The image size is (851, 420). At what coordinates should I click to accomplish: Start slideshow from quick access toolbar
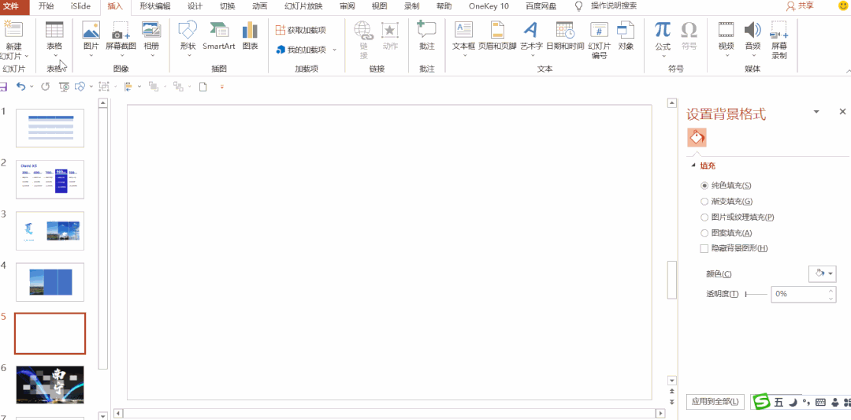(x=64, y=86)
